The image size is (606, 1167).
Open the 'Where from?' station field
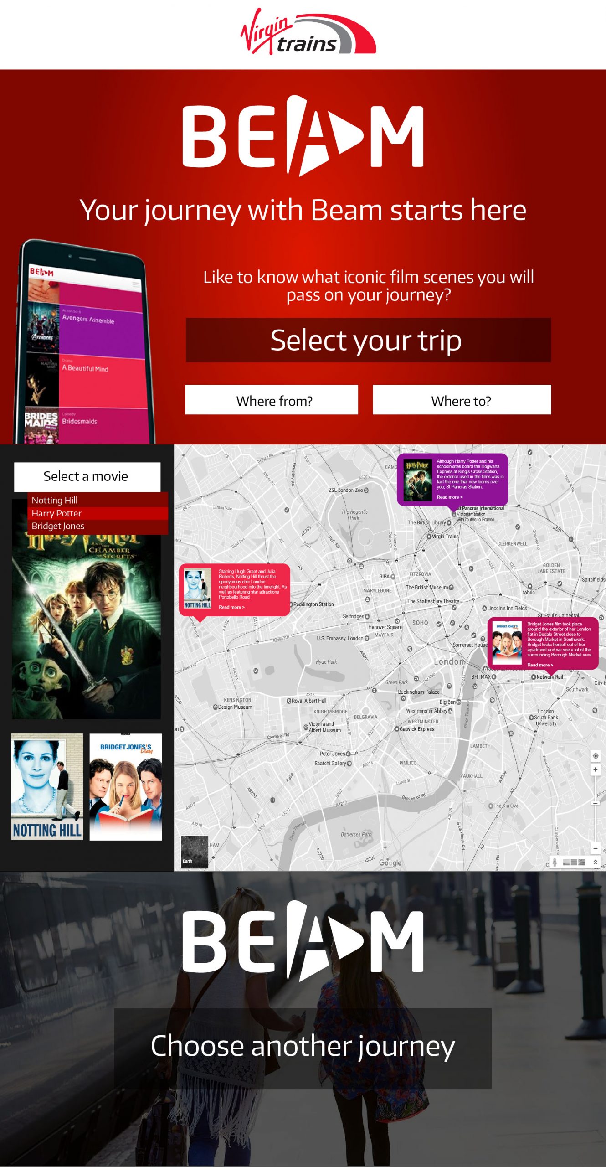click(x=272, y=400)
